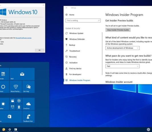Click the yellow round taskbar icon
The height and width of the screenshot is (132, 152).
pos(4,129)
